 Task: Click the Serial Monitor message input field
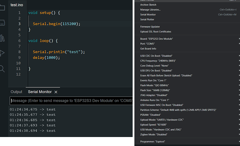(71, 101)
